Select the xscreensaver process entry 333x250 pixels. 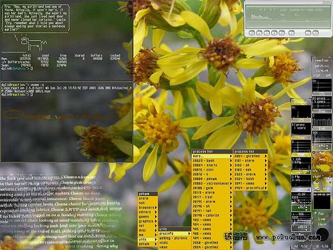[212, 183]
